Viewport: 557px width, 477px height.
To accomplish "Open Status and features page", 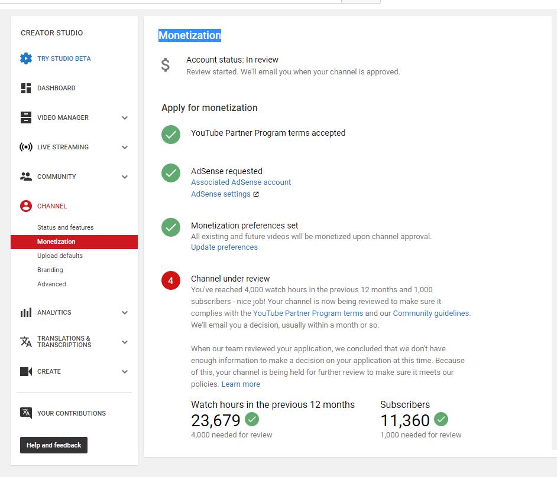I will (x=66, y=227).
